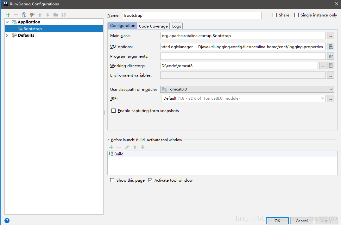Select Defaults item in tree
The height and width of the screenshot is (225, 341).
pos(26,35)
